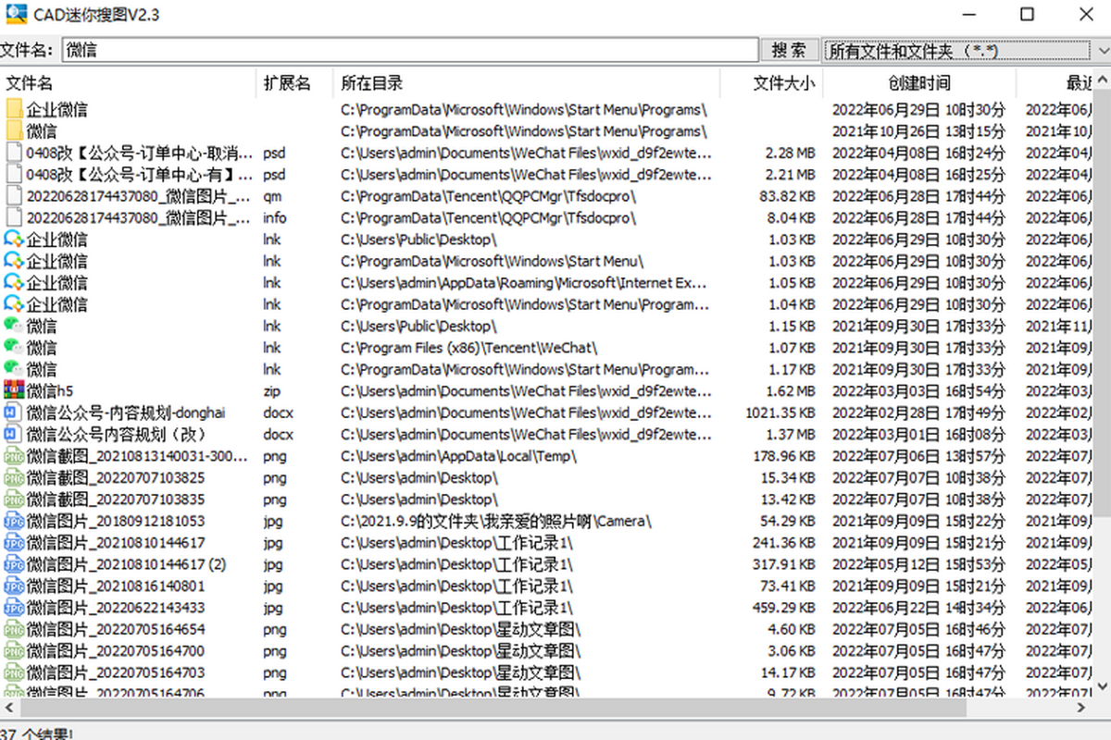Viewport: 1111px width, 740px height.
Task: Select the blank file icon for the 83.82 KB qm file
Action: pos(14,196)
